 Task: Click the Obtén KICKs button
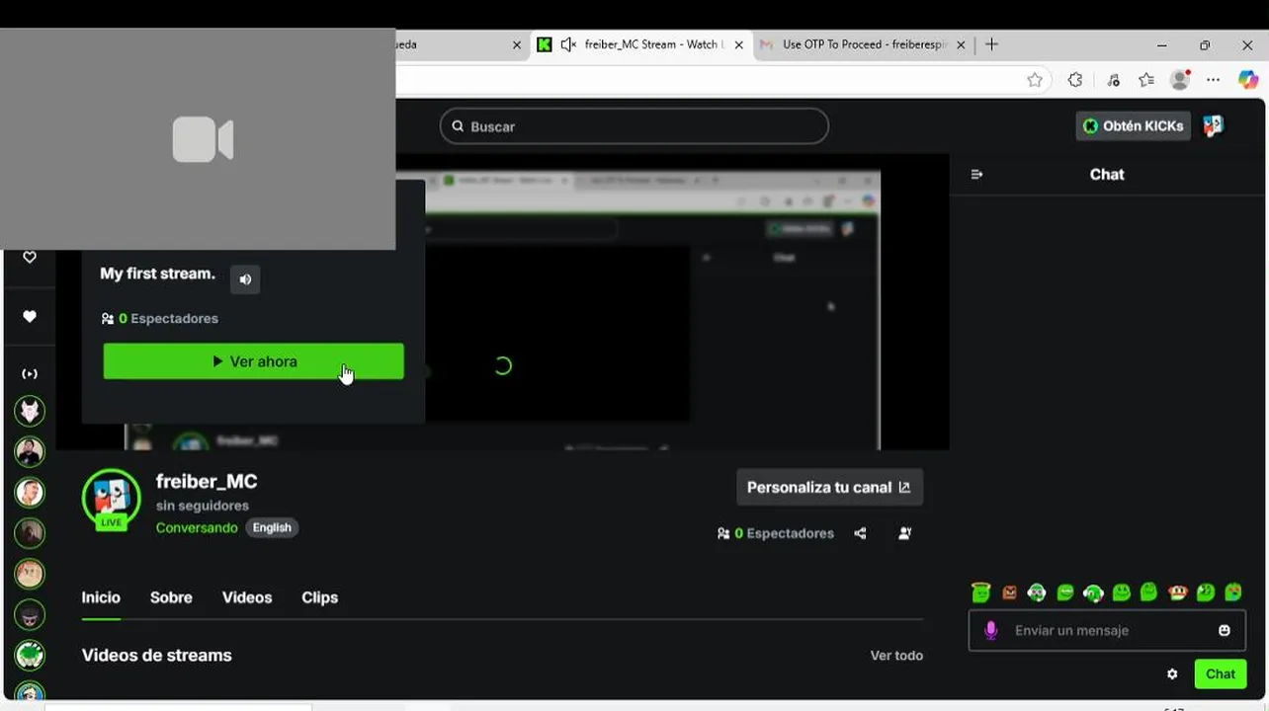(x=1133, y=125)
